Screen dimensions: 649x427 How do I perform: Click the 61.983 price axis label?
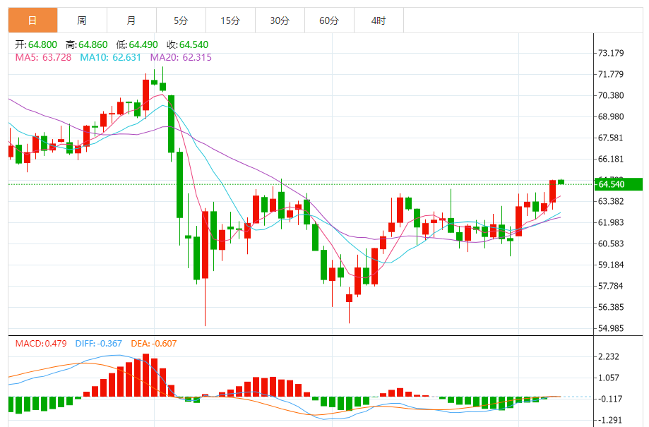[611, 222]
